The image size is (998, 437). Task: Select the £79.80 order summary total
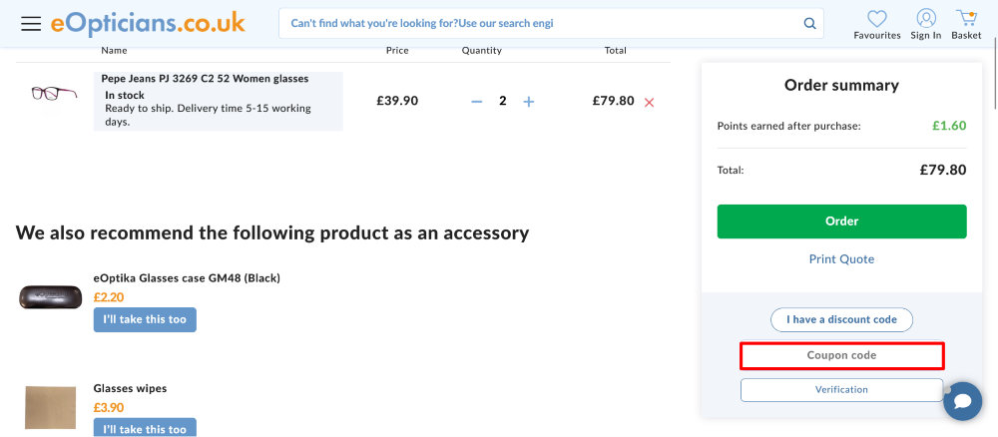(x=943, y=170)
